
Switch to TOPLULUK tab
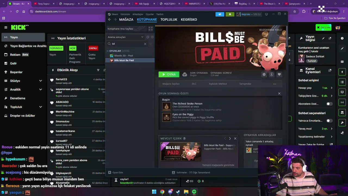click(x=169, y=20)
